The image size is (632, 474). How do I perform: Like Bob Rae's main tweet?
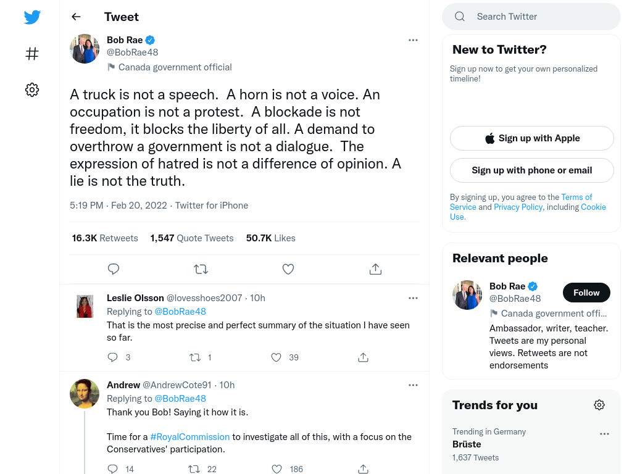click(288, 269)
